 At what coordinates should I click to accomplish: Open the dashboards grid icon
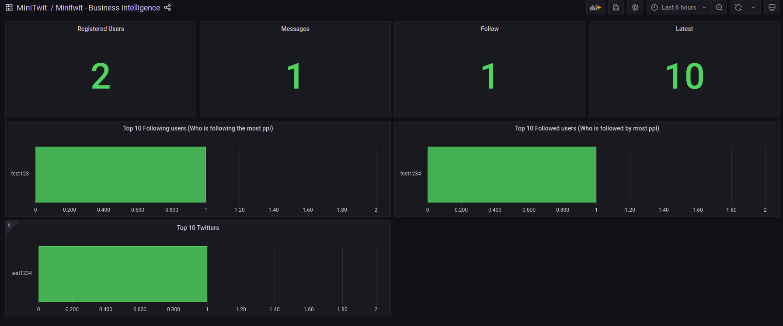click(x=9, y=8)
